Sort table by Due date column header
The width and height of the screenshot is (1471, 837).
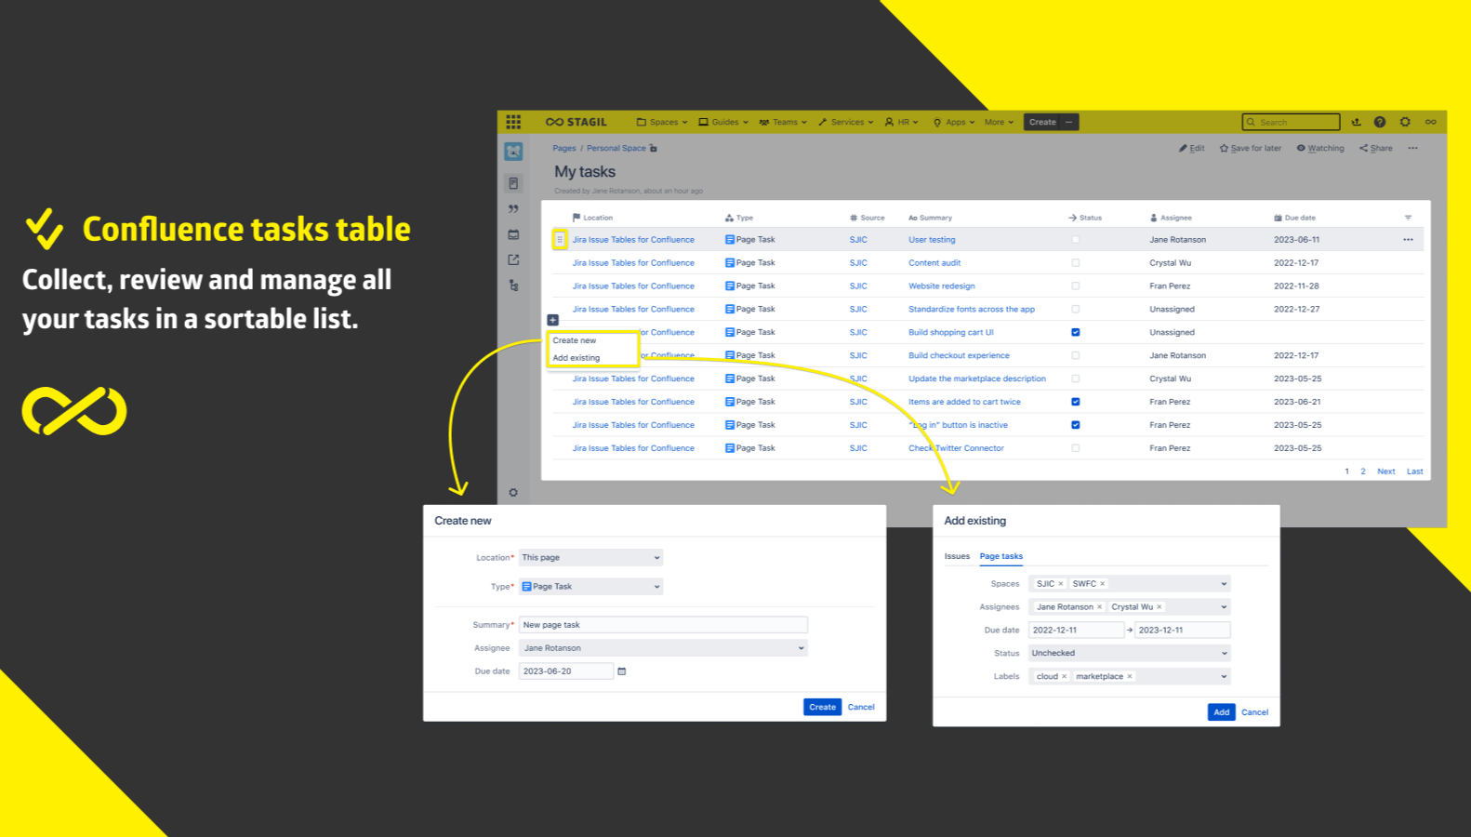pyautogui.click(x=1294, y=218)
